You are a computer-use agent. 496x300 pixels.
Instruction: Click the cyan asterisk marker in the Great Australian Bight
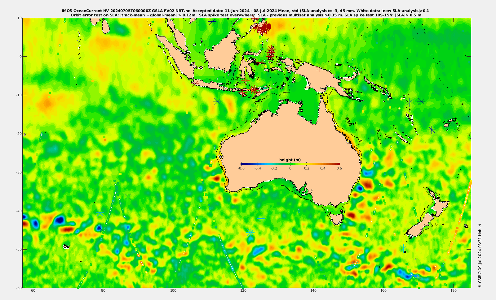pos(261,218)
